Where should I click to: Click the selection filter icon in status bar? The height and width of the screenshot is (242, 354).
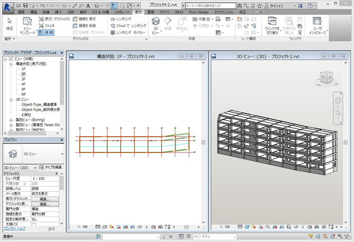click(347, 237)
